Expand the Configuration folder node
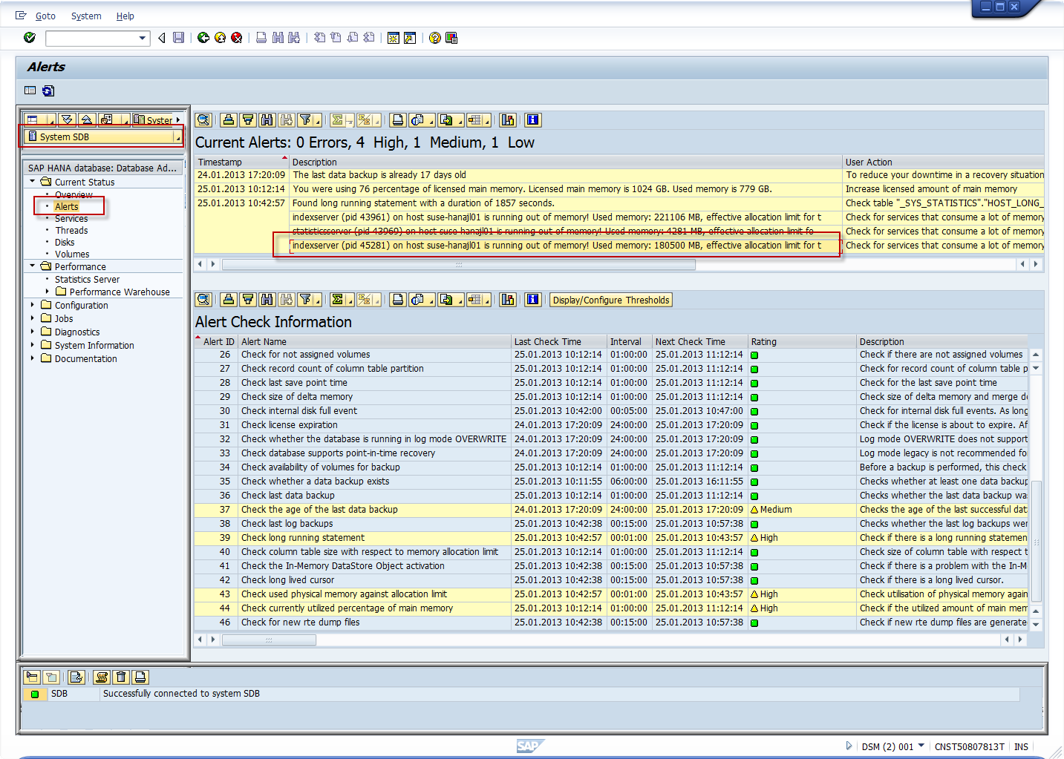The image size is (1064, 759). point(33,305)
